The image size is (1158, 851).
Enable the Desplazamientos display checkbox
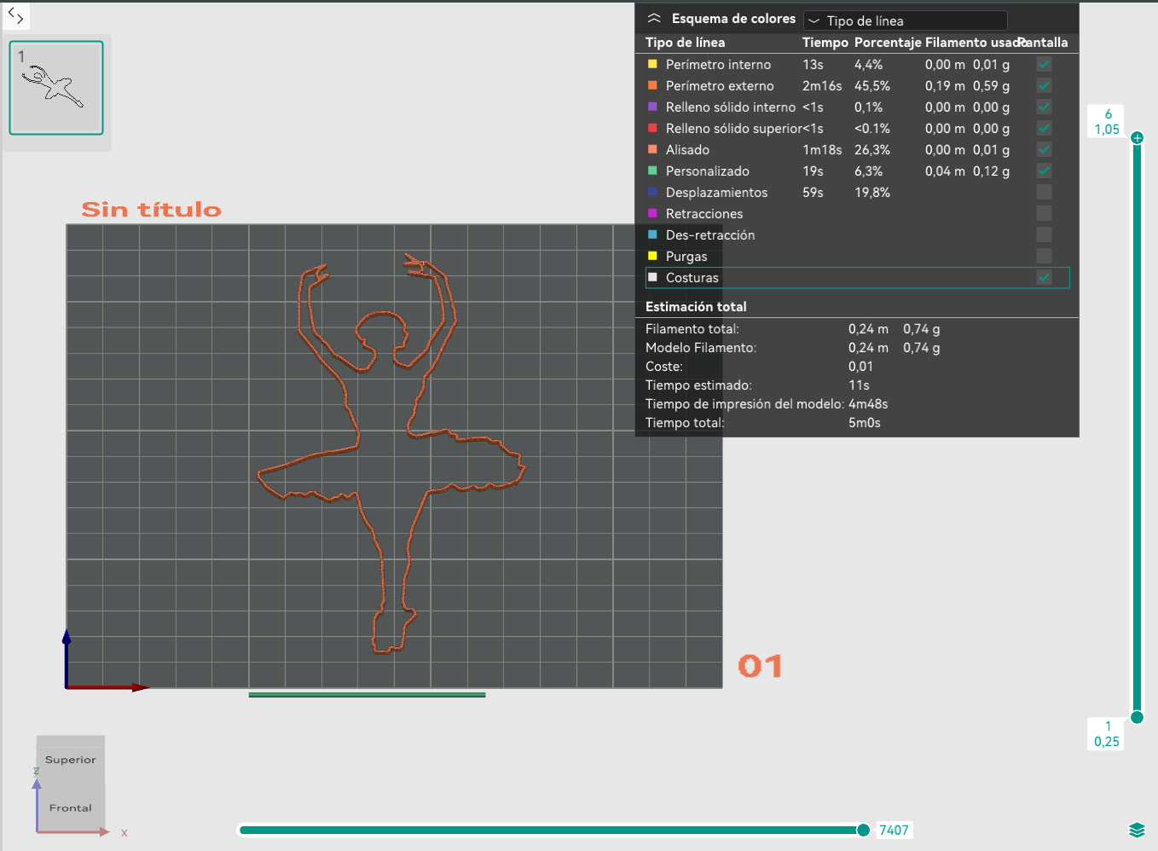tap(1044, 192)
